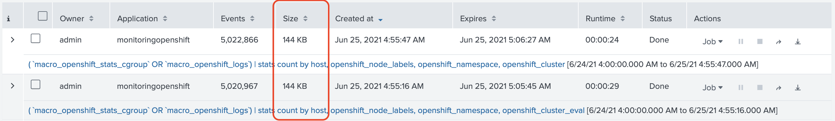Expand the first job row details
The image size is (835, 121).
pyautogui.click(x=13, y=40)
